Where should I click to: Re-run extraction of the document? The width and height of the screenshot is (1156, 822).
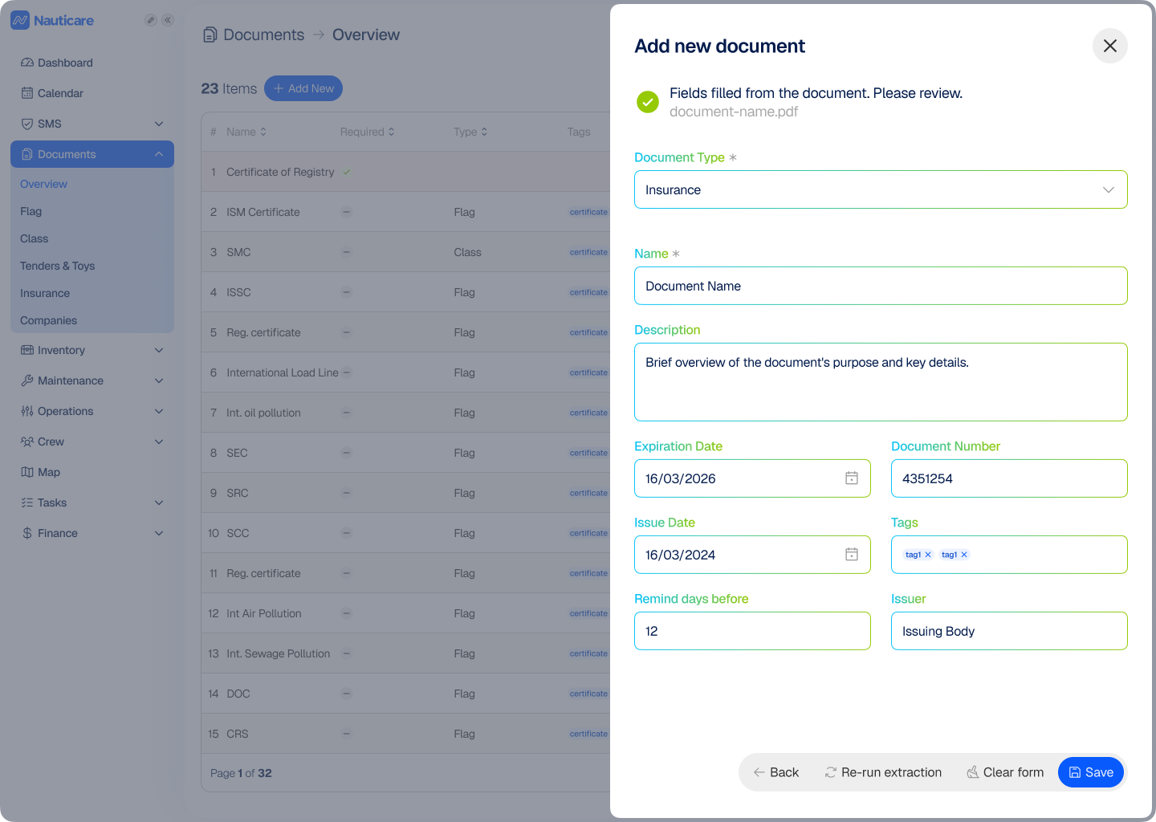point(883,772)
